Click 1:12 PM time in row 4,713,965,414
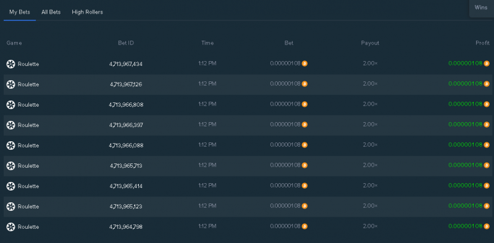The image size is (494, 243). tap(207, 186)
